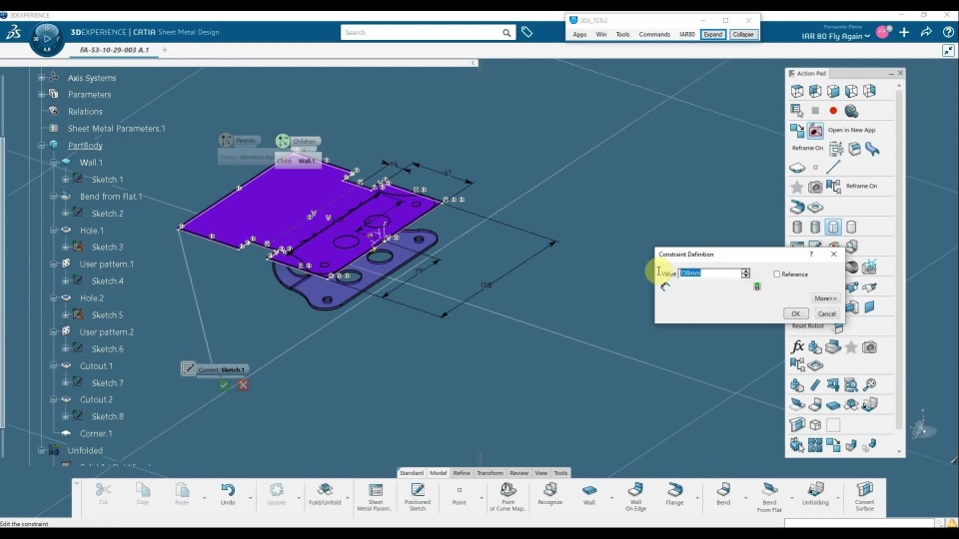Click the Collapse button

pyautogui.click(x=743, y=34)
